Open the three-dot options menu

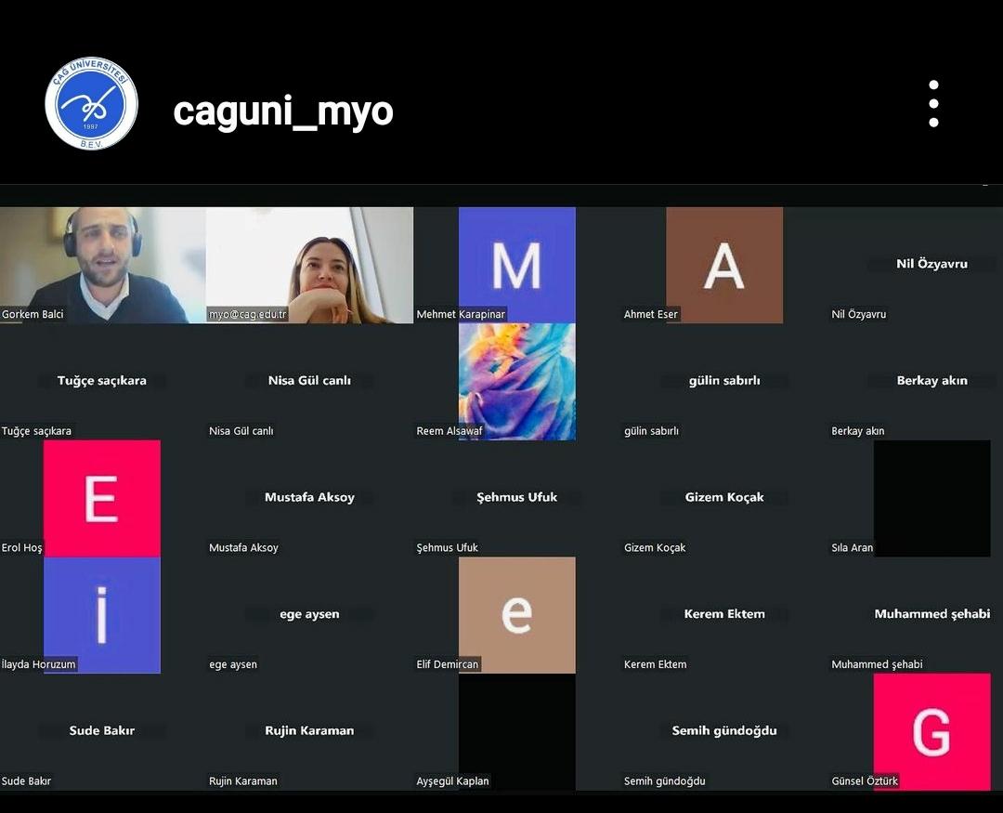pos(933,104)
